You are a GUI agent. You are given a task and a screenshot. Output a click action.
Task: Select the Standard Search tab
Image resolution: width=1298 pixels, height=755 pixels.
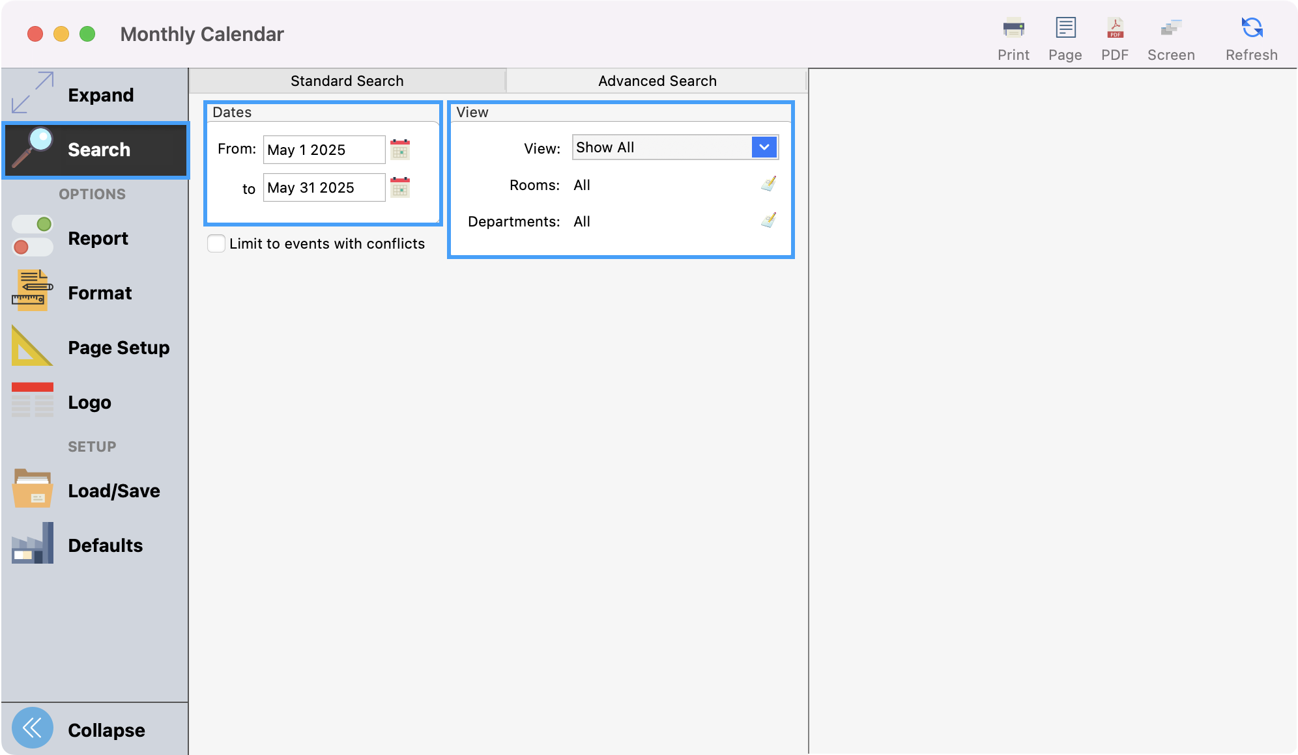(347, 81)
